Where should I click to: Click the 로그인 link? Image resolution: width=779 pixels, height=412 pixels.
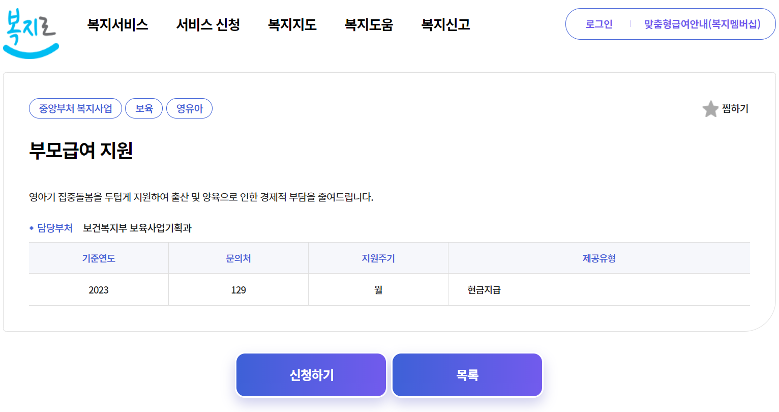[599, 24]
